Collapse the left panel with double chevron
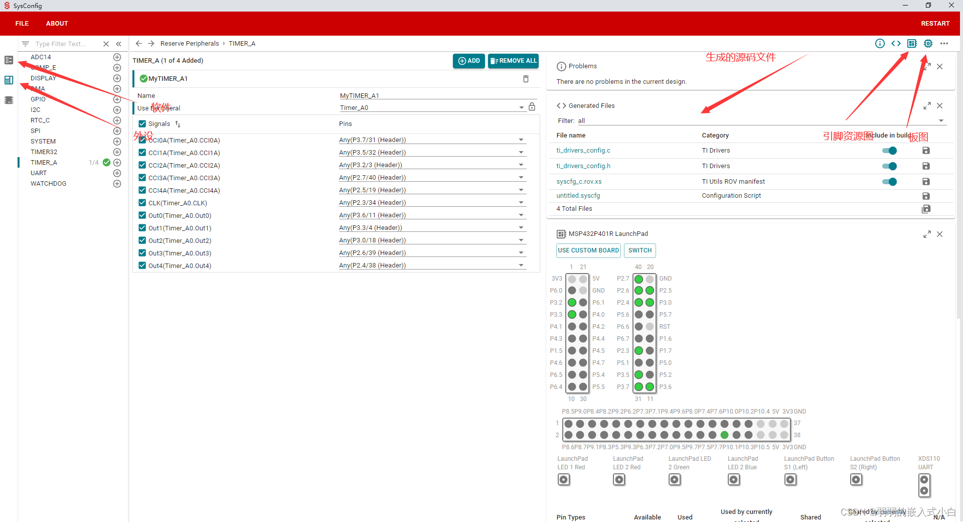This screenshot has width=963, height=522. coord(119,44)
